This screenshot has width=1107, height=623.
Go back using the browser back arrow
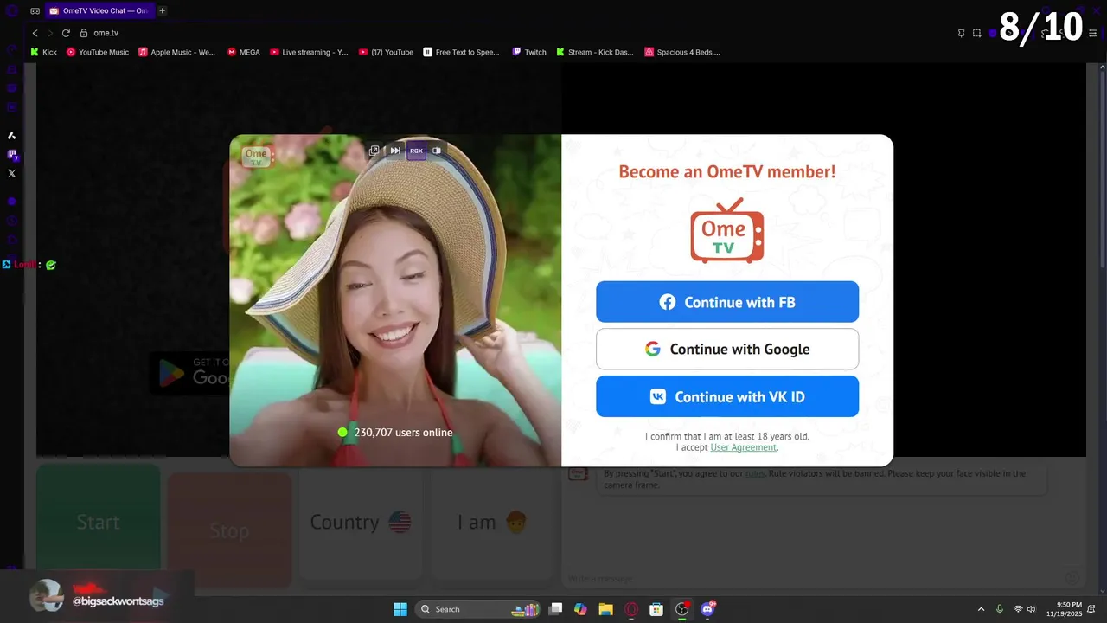pos(35,33)
